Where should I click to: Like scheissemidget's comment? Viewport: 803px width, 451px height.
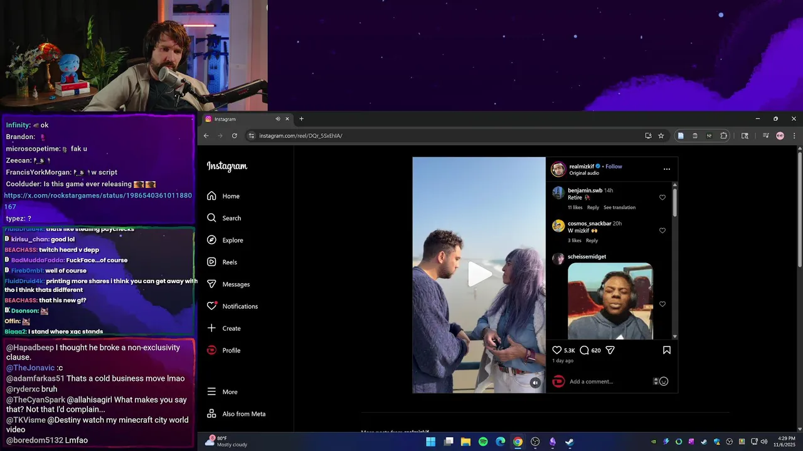662,304
